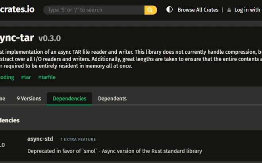This screenshot has height=163, width=262.
Task: Switch to the Dependents tab
Action: 112,99
